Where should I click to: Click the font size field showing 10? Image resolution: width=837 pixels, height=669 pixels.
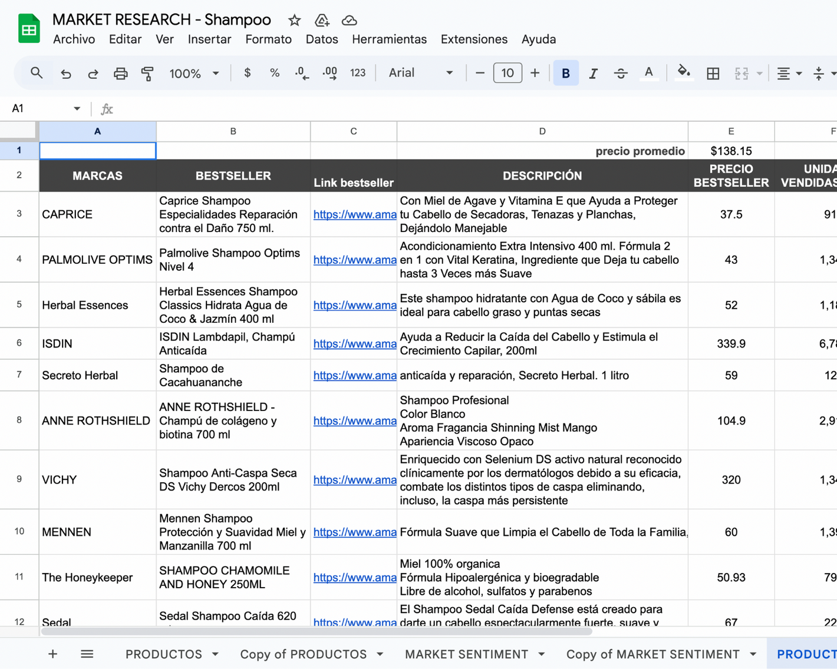pyautogui.click(x=508, y=73)
